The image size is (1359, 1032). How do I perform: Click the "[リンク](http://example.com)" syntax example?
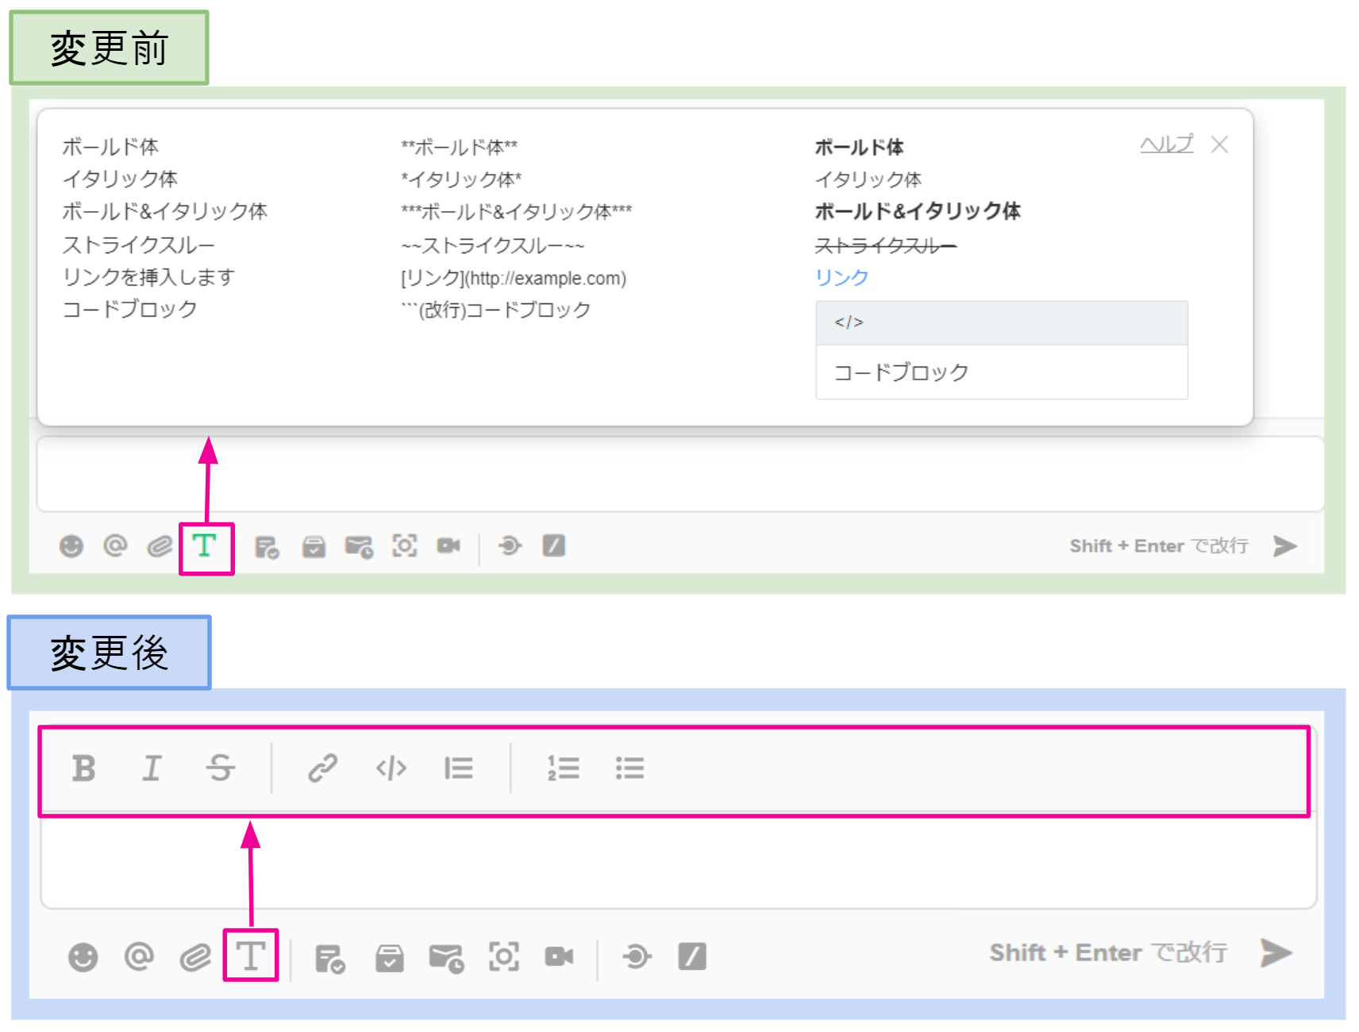click(x=514, y=278)
